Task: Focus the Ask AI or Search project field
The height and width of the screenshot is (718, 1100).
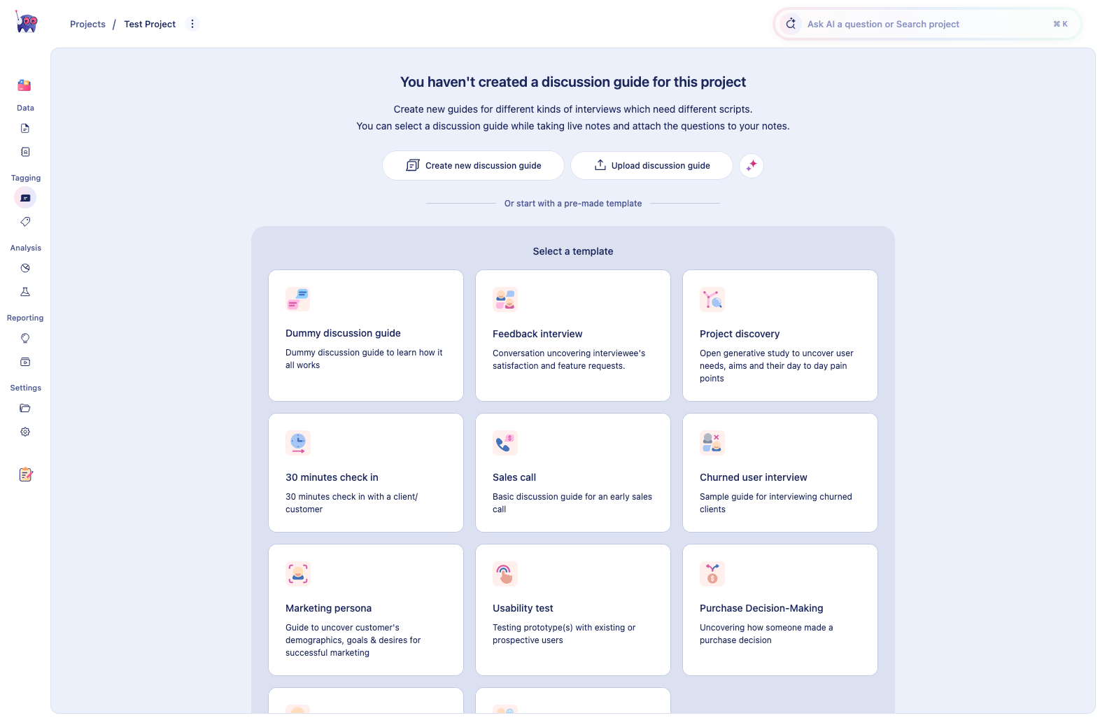Action: pos(927,24)
